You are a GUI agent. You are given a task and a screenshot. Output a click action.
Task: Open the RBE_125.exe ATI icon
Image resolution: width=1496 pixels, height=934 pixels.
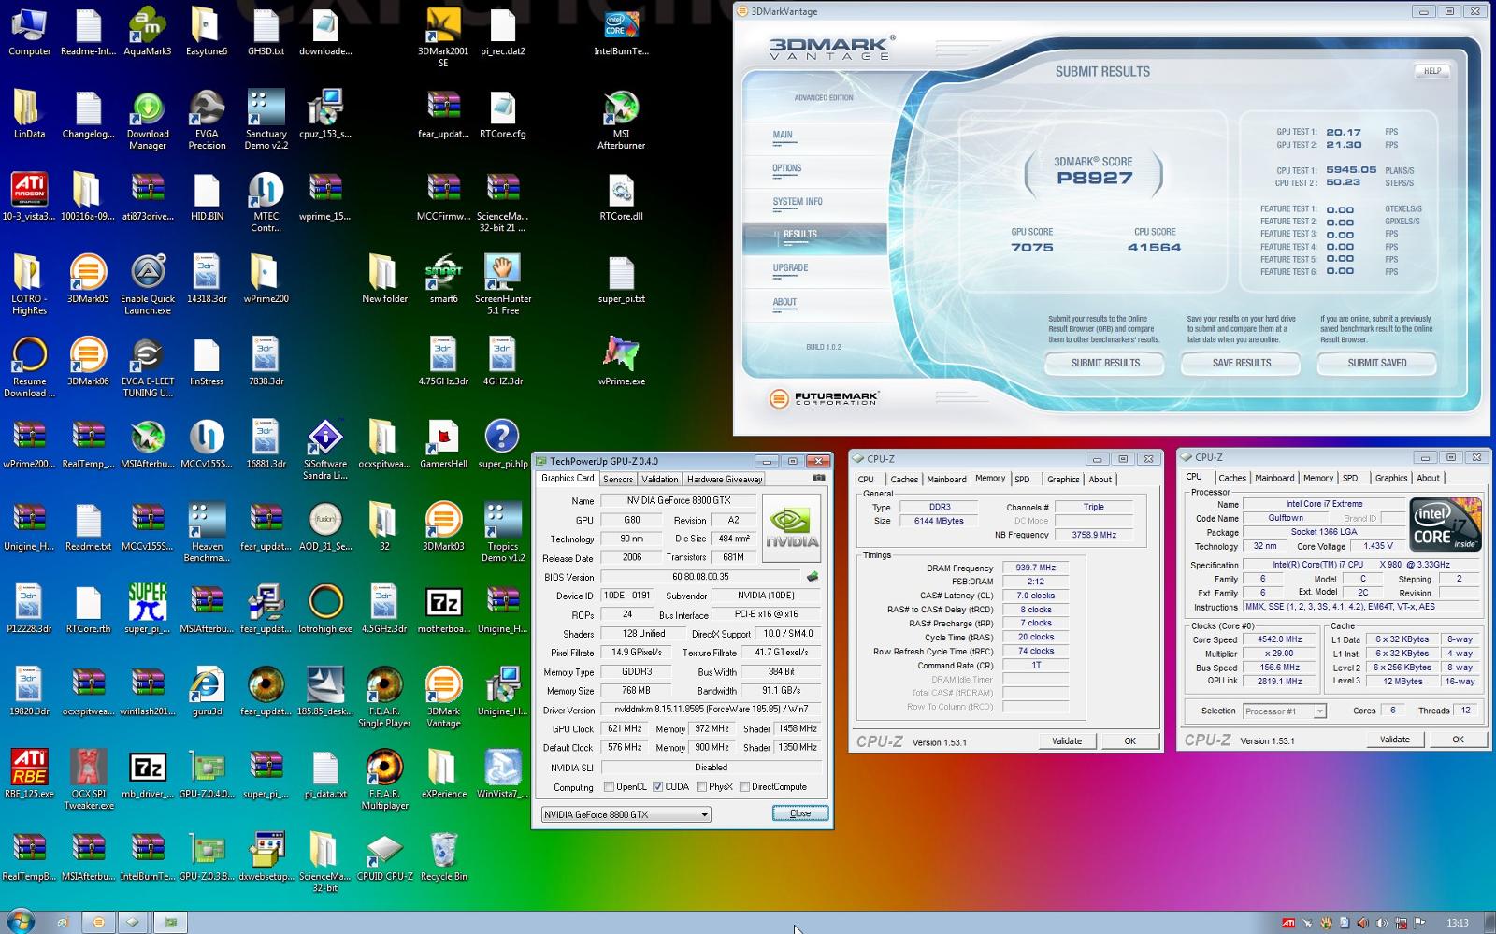coord(29,775)
